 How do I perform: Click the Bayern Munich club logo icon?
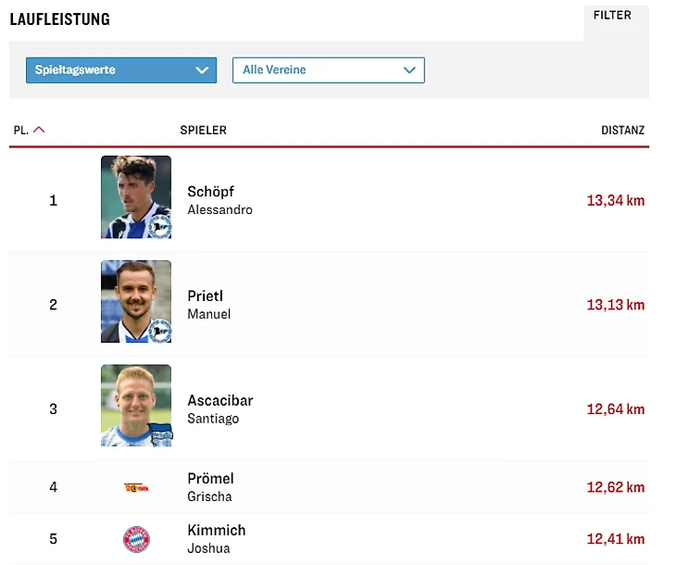[136, 539]
